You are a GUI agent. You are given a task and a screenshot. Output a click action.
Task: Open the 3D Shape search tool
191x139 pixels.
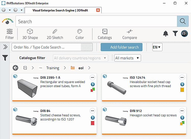click(x=30, y=34)
